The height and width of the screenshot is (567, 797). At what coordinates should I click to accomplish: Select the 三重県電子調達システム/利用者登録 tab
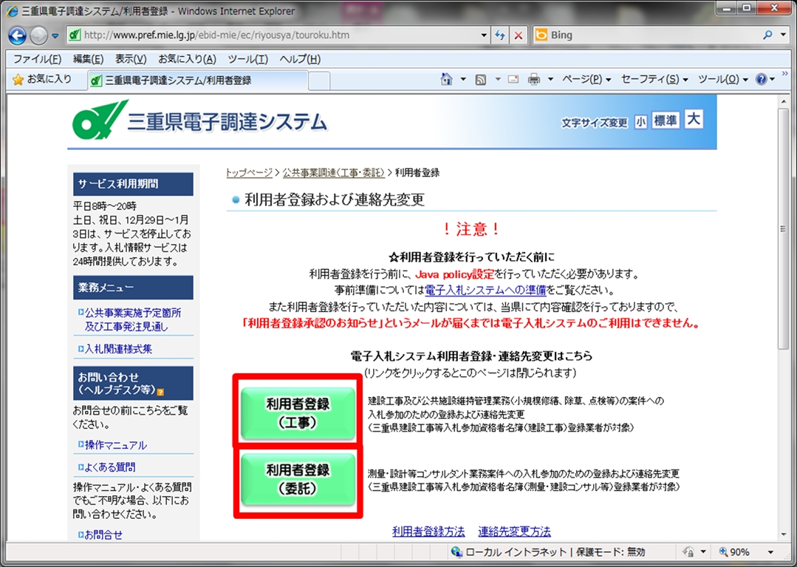click(x=198, y=81)
